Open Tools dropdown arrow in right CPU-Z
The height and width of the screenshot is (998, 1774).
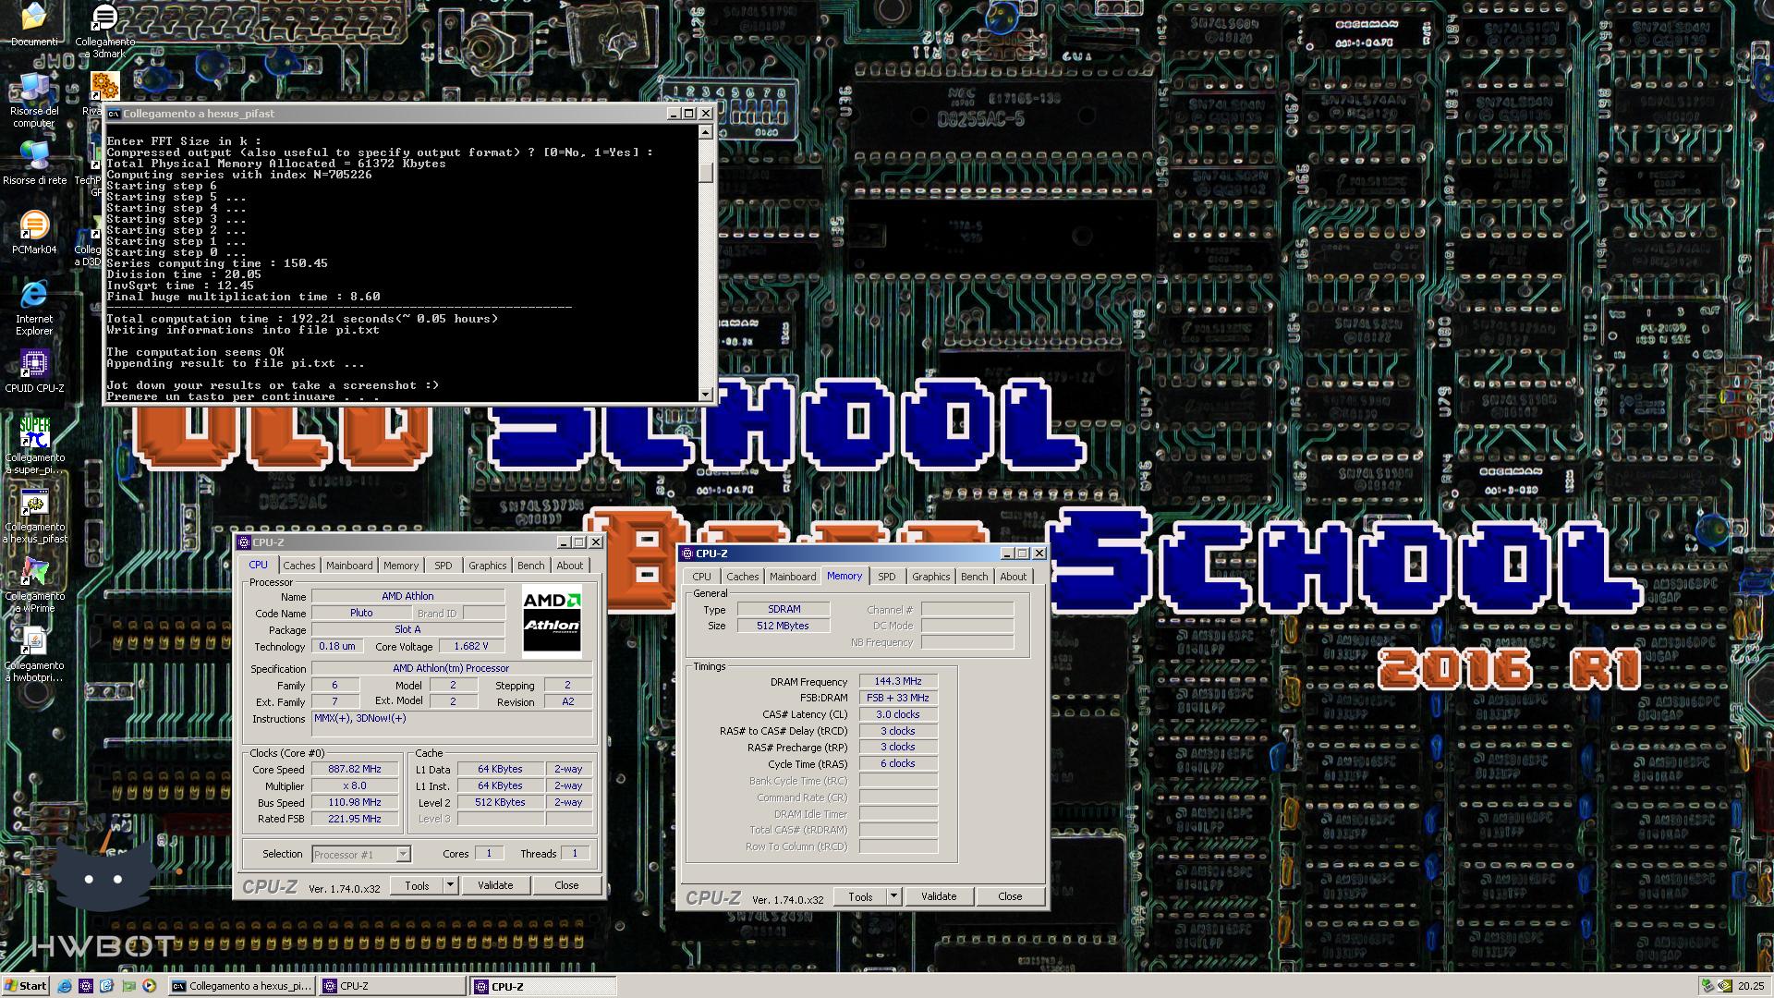(x=893, y=896)
